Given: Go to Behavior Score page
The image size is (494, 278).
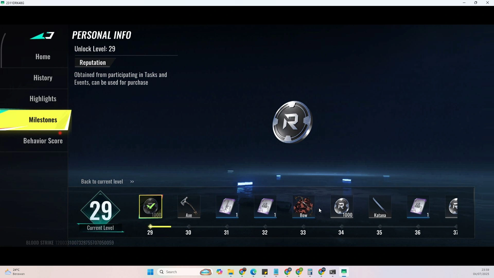Looking at the screenshot, I should pos(43,141).
